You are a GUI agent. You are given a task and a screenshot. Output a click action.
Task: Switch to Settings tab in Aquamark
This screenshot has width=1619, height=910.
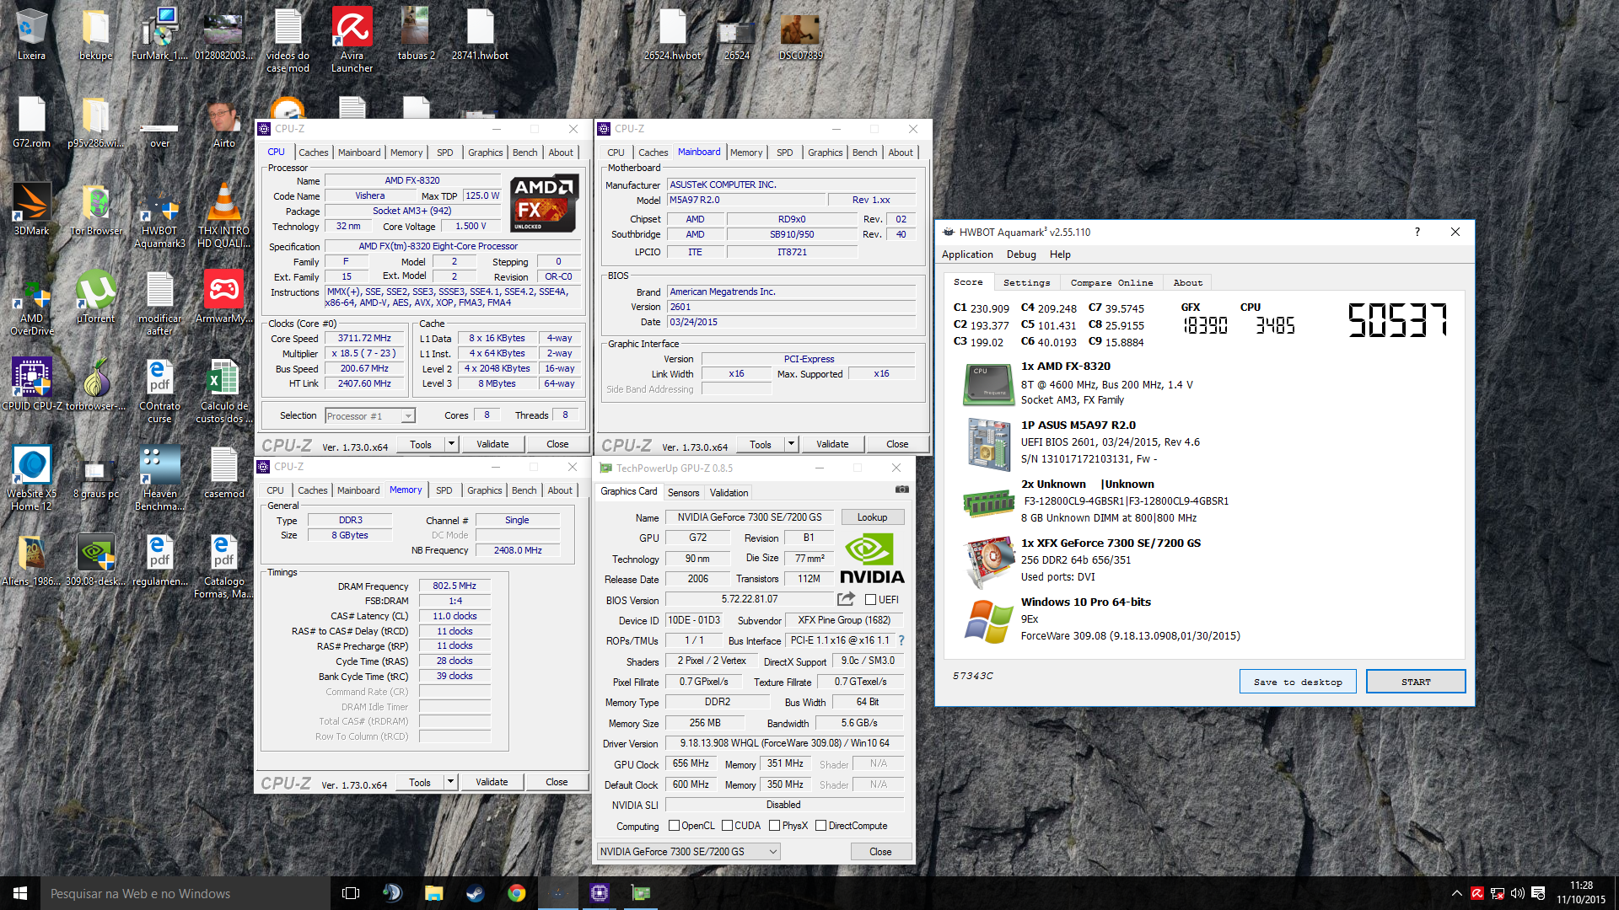tap(1026, 283)
